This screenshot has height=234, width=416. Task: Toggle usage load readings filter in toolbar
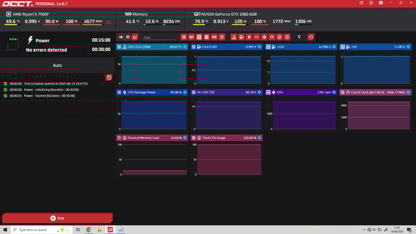279,37
